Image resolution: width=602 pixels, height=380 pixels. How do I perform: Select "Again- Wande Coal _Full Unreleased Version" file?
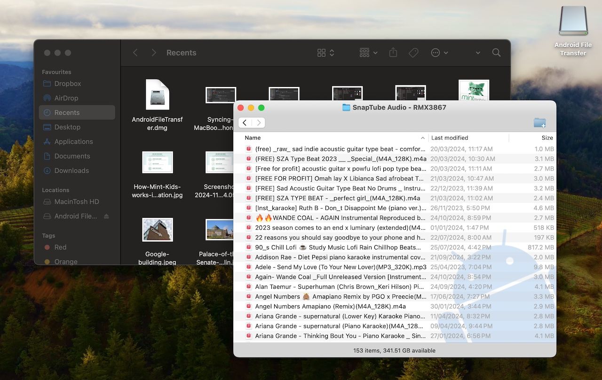[395, 277]
